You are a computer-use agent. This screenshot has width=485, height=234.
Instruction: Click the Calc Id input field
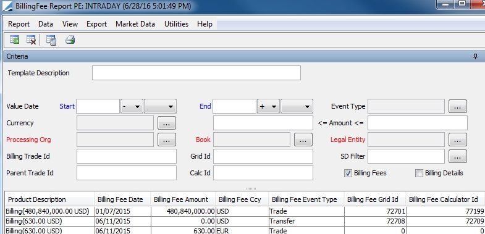pos(263,173)
